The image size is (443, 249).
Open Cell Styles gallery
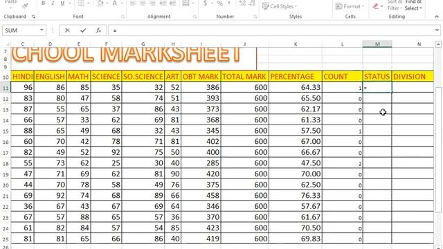click(x=280, y=6)
